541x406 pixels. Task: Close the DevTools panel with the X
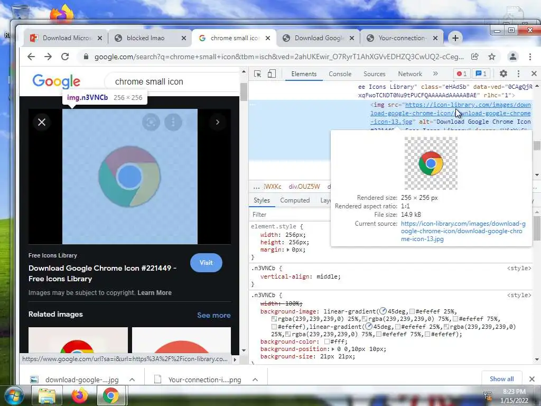pos(534,73)
